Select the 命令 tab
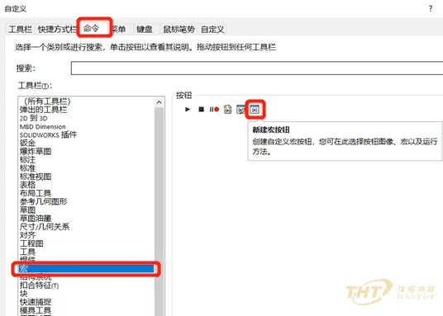Screen dimensions: 443x316 91,29
